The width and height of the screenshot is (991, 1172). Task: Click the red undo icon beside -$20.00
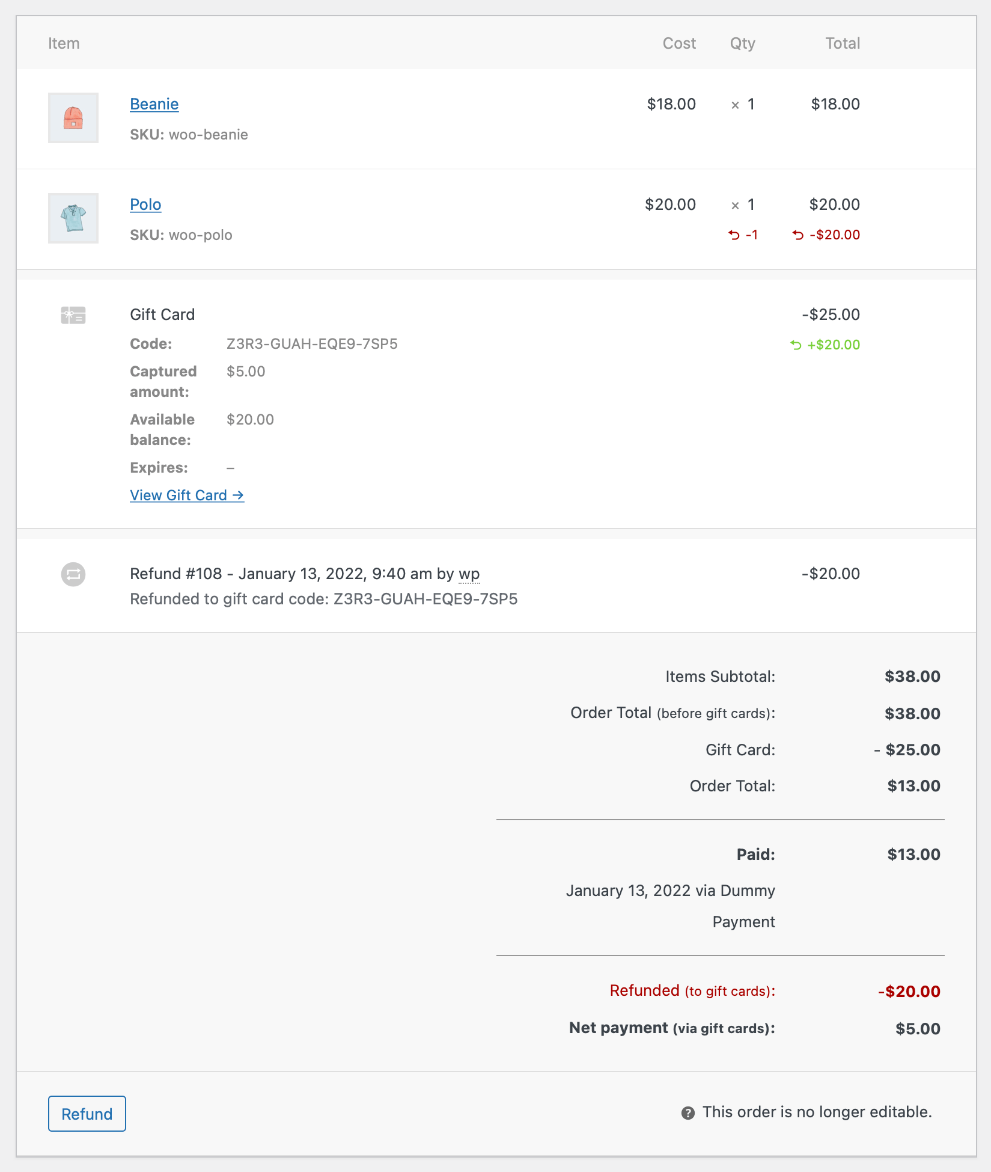point(797,235)
